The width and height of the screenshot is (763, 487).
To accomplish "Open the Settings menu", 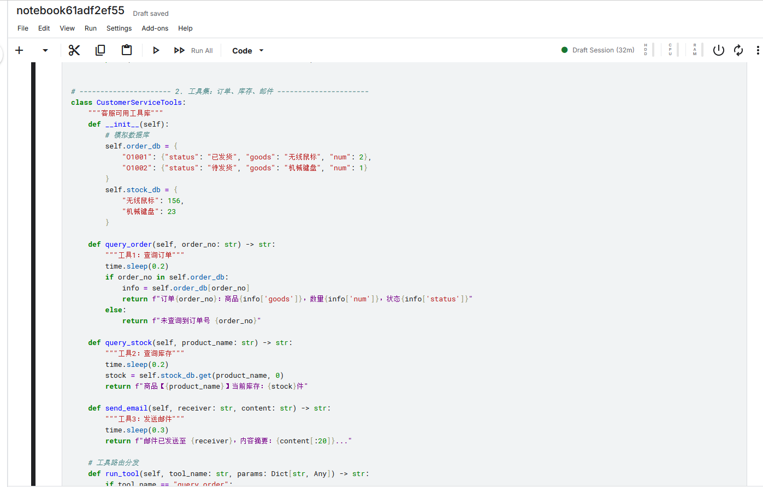I will click(119, 28).
